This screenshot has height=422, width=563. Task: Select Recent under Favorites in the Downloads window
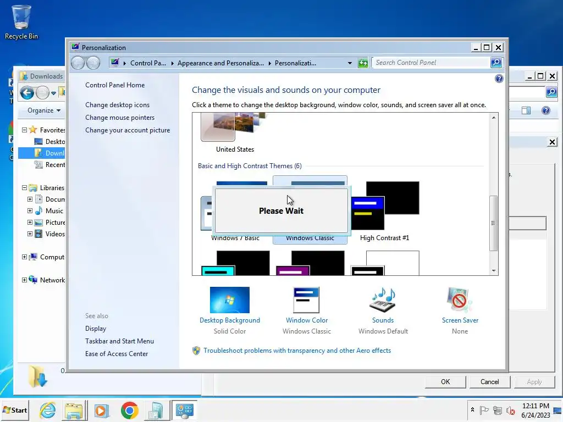coord(49,165)
